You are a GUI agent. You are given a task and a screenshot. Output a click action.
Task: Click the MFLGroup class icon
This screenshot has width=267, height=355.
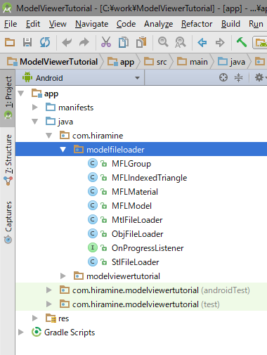[93, 164]
